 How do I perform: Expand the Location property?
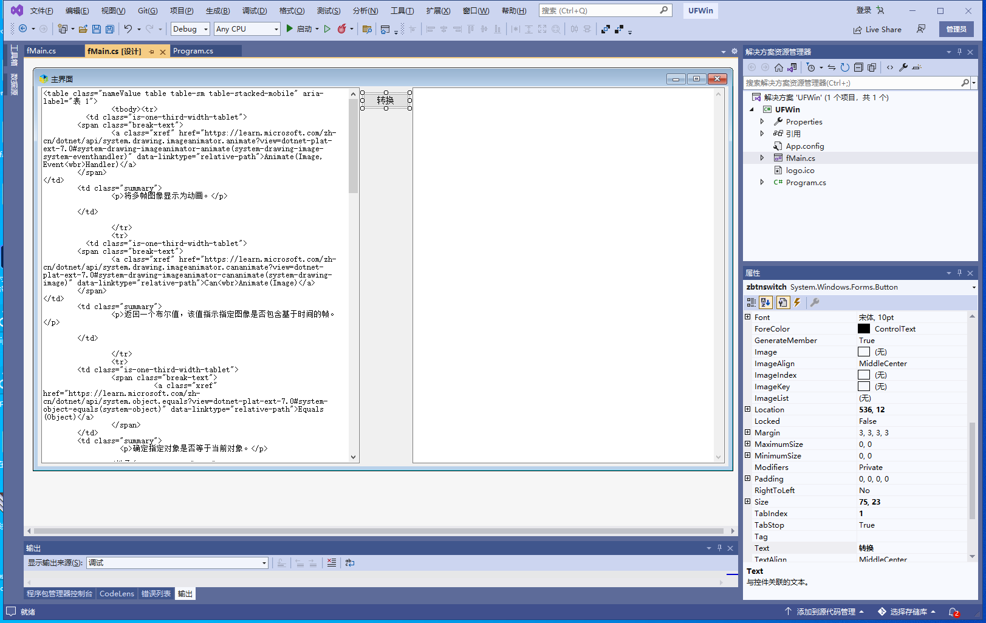tap(748, 409)
